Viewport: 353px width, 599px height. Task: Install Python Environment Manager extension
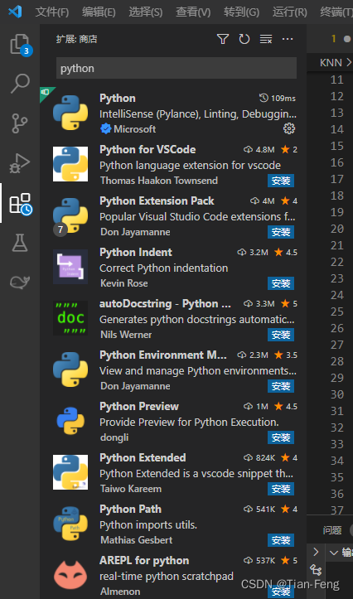pos(281,386)
